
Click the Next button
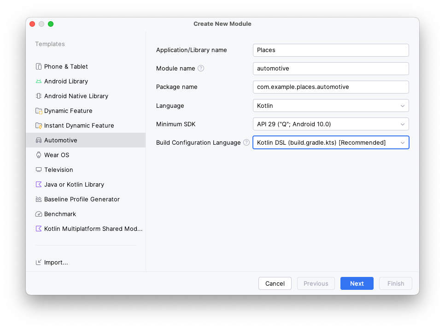357,283
